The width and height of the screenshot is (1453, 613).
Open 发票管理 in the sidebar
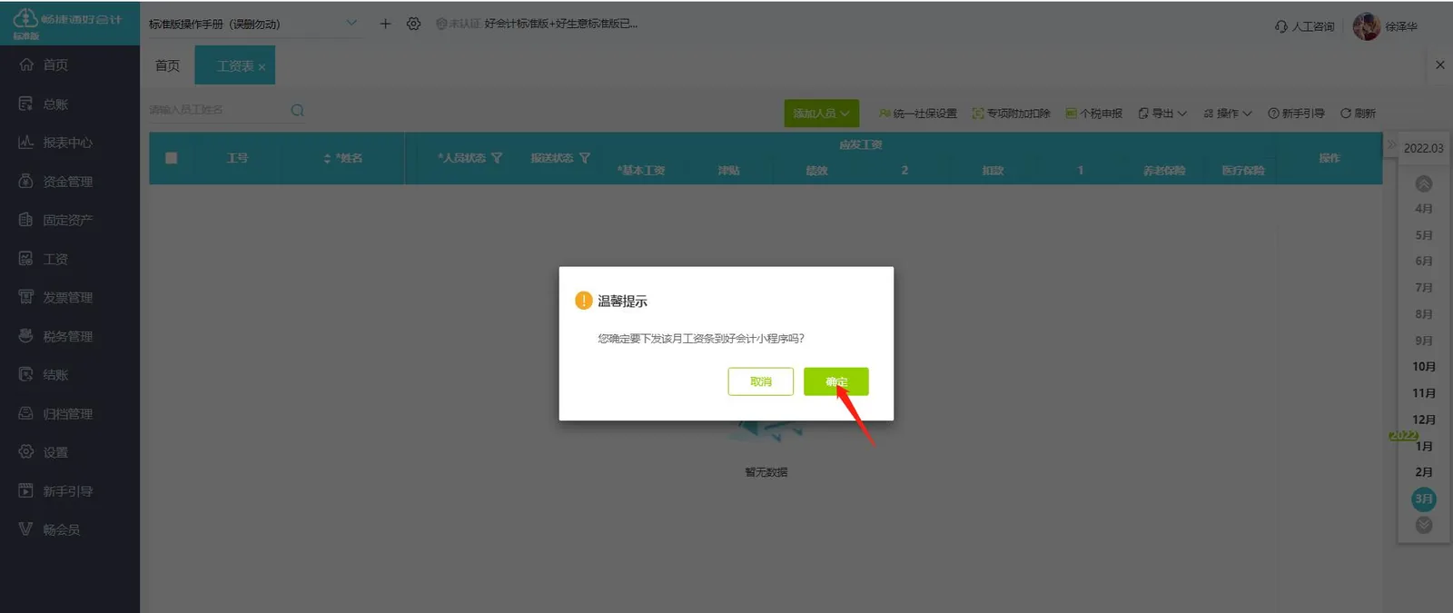click(70, 297)
